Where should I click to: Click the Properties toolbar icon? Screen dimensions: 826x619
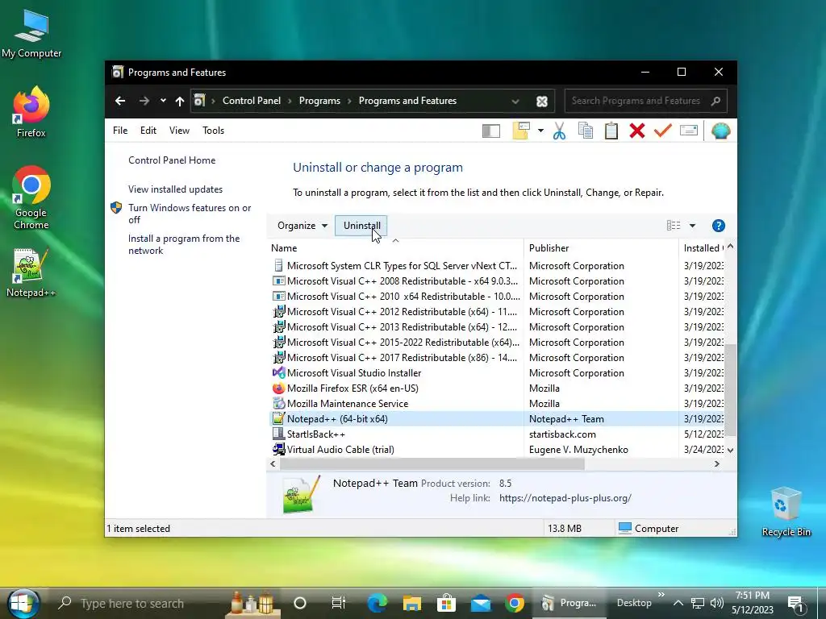689,130
